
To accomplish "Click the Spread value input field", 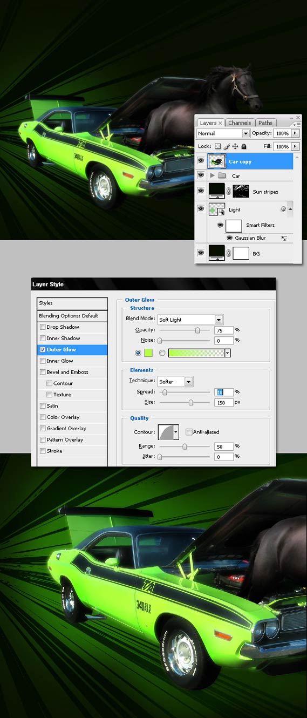I will [x=224, y=392].
